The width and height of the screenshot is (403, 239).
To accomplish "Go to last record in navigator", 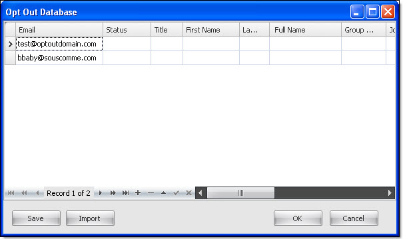I will tap(125, 193).
